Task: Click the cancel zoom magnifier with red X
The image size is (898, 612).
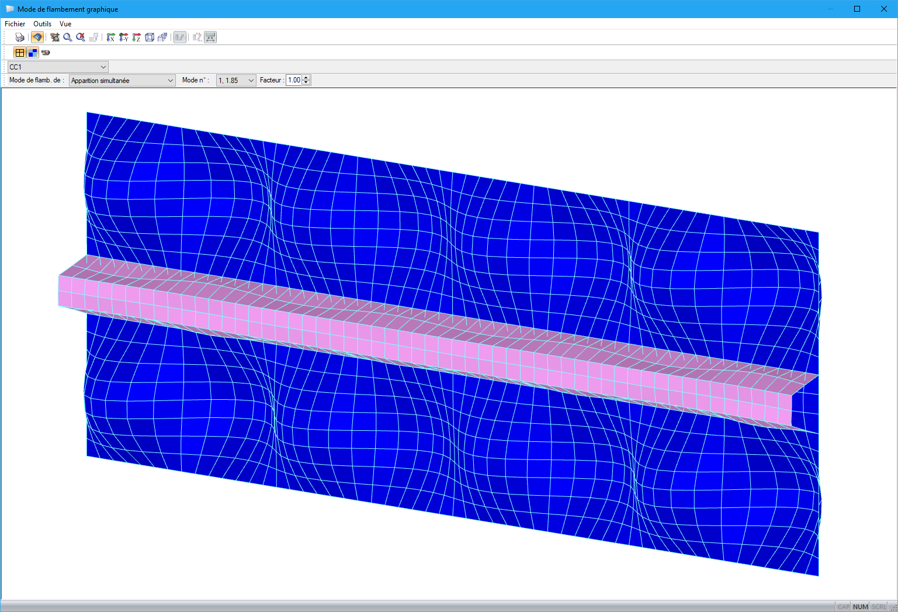Action: [x=81, y=37]
